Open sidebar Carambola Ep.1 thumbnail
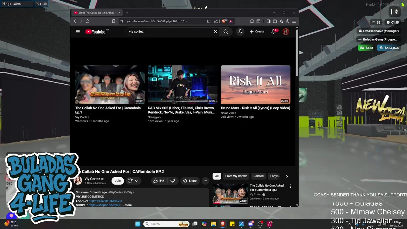 click(x=230, y=194)
